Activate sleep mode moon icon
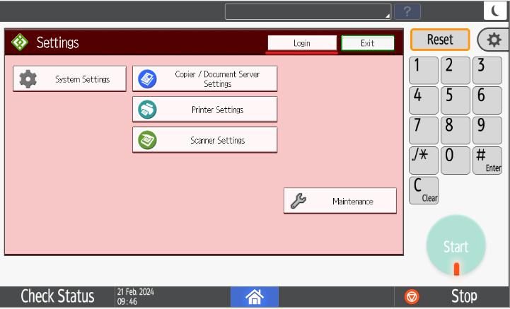 click(x=493, y=11)
